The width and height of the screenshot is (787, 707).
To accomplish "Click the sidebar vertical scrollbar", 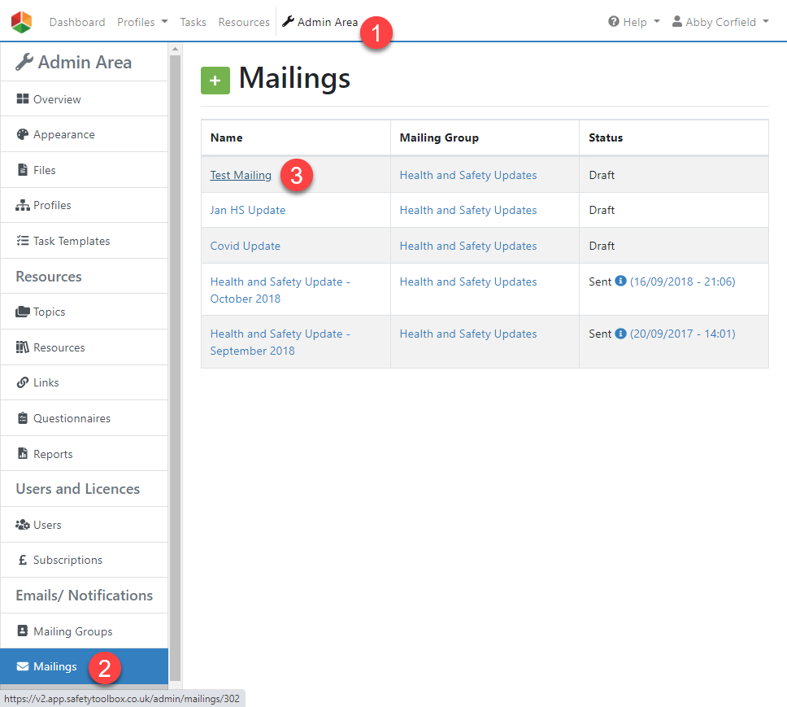I will [175, 366].
